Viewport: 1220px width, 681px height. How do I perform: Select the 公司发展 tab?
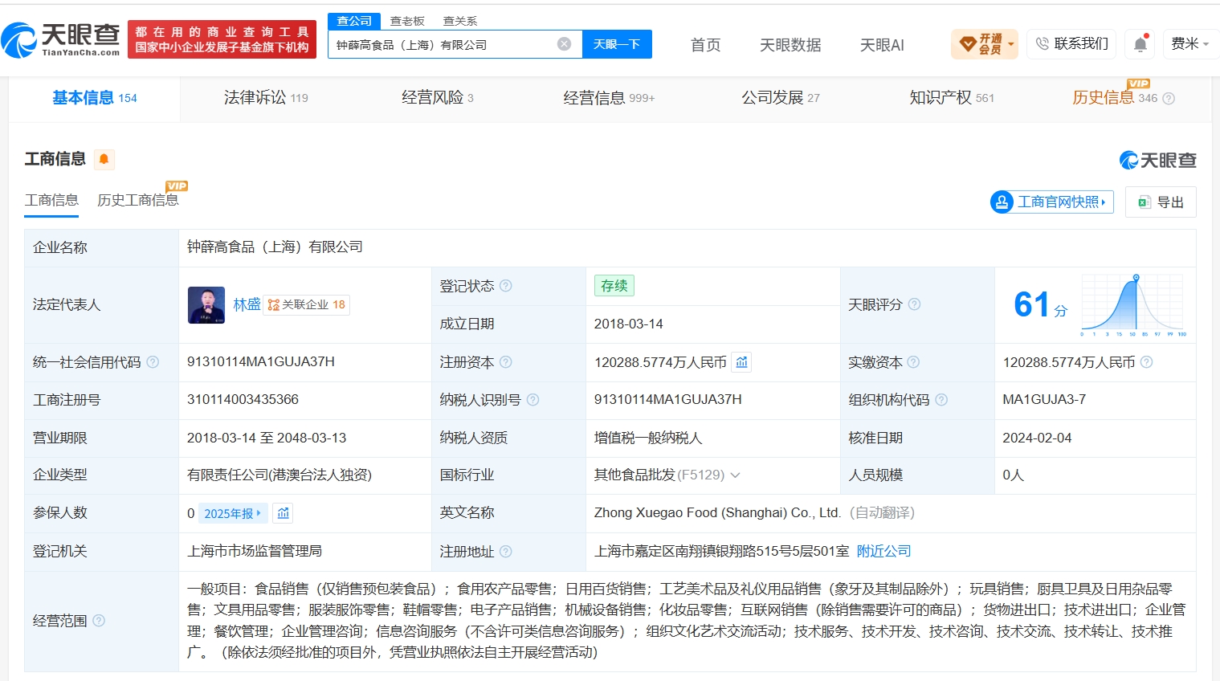(x=781, y=98)
